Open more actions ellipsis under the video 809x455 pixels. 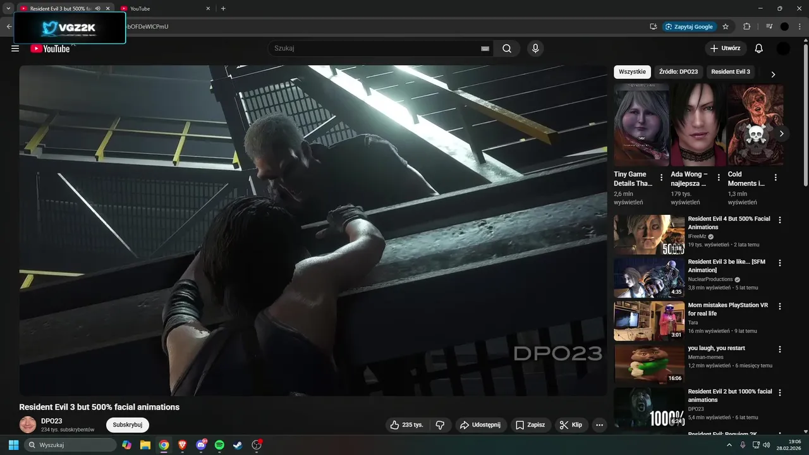click(x=600, y=425)
